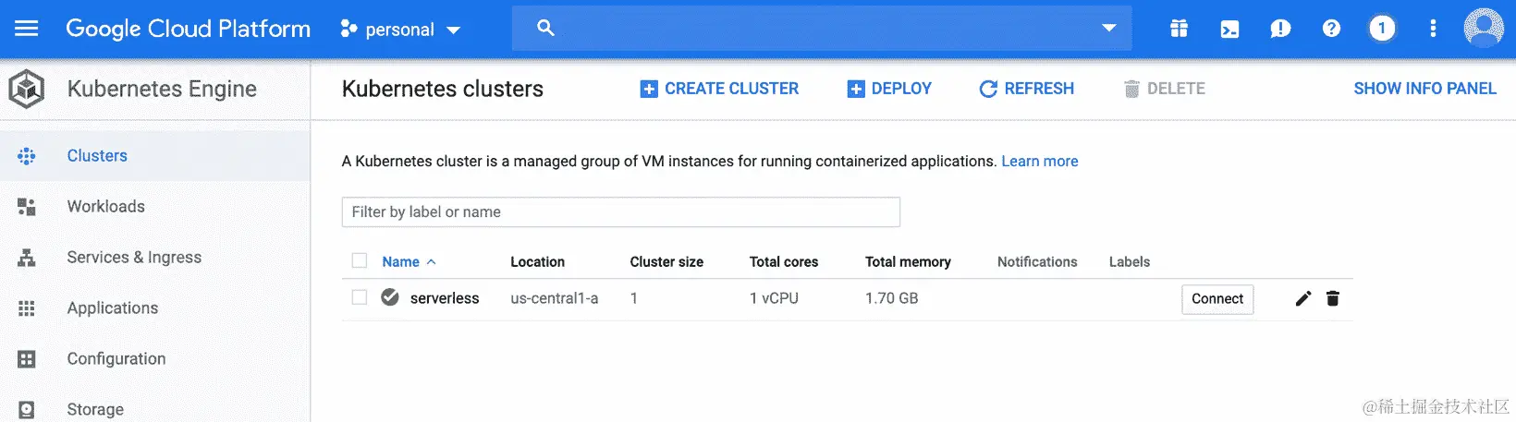Click the us-central1-a location cell
Image resolution: width=1516 pixels, height=422 pixels.
point(555,298)
